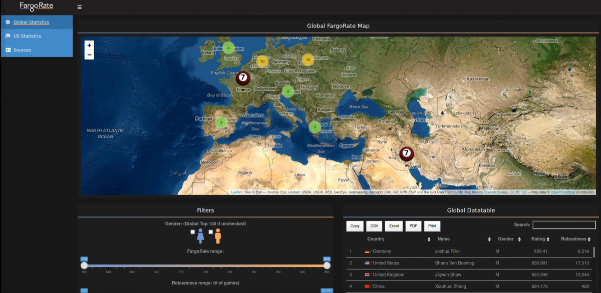Click the dark red 7 marker near Kuwait
Screen dimensions: 601x293
407,153
